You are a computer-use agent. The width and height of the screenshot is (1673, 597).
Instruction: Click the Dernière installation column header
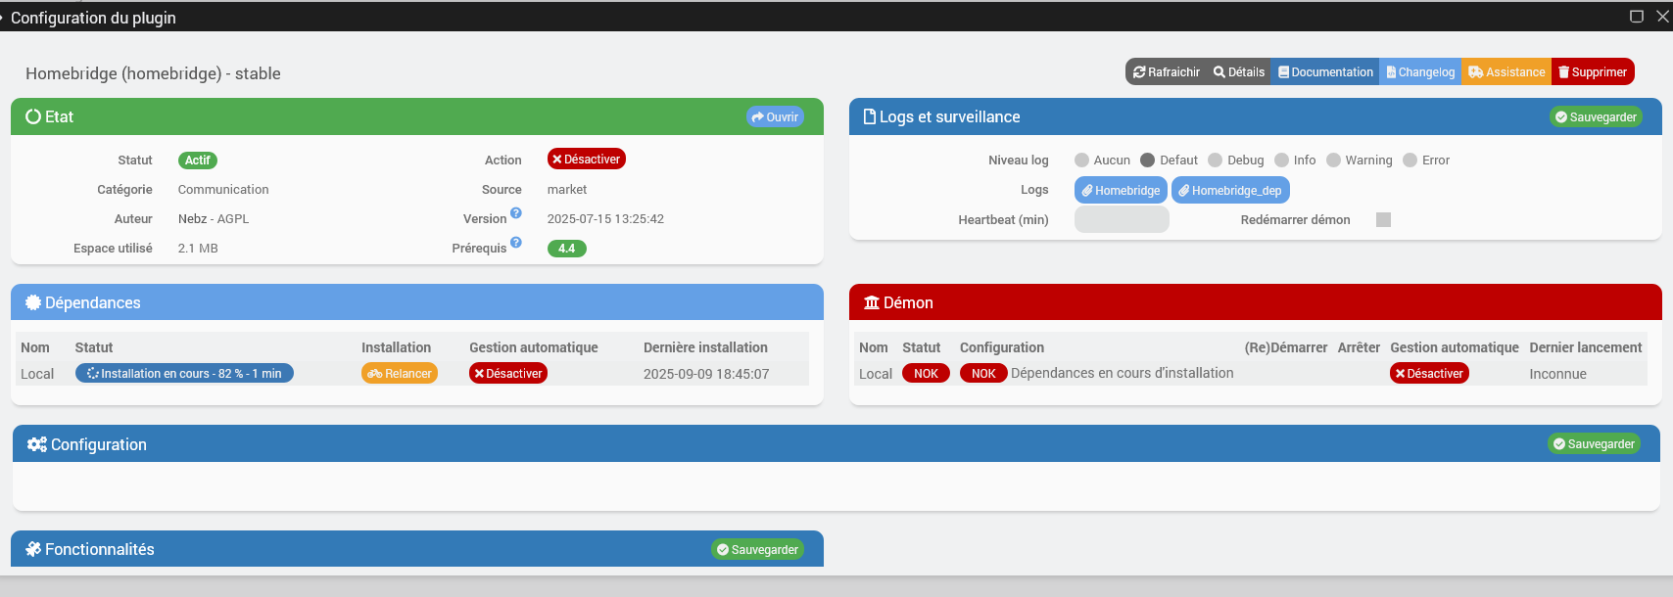pos(705,347)
